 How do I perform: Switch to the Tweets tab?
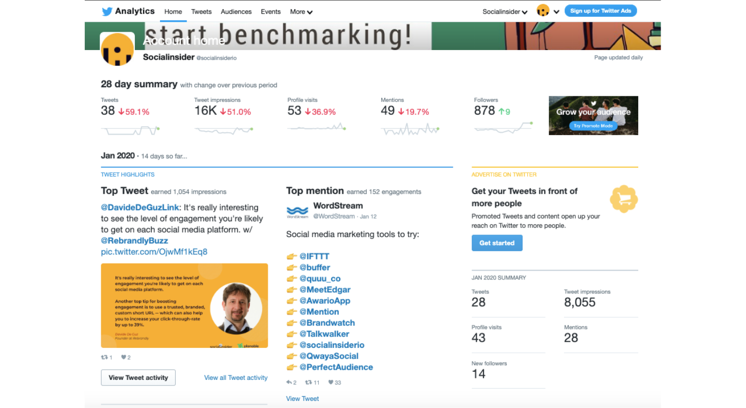(x=201, y=12)
